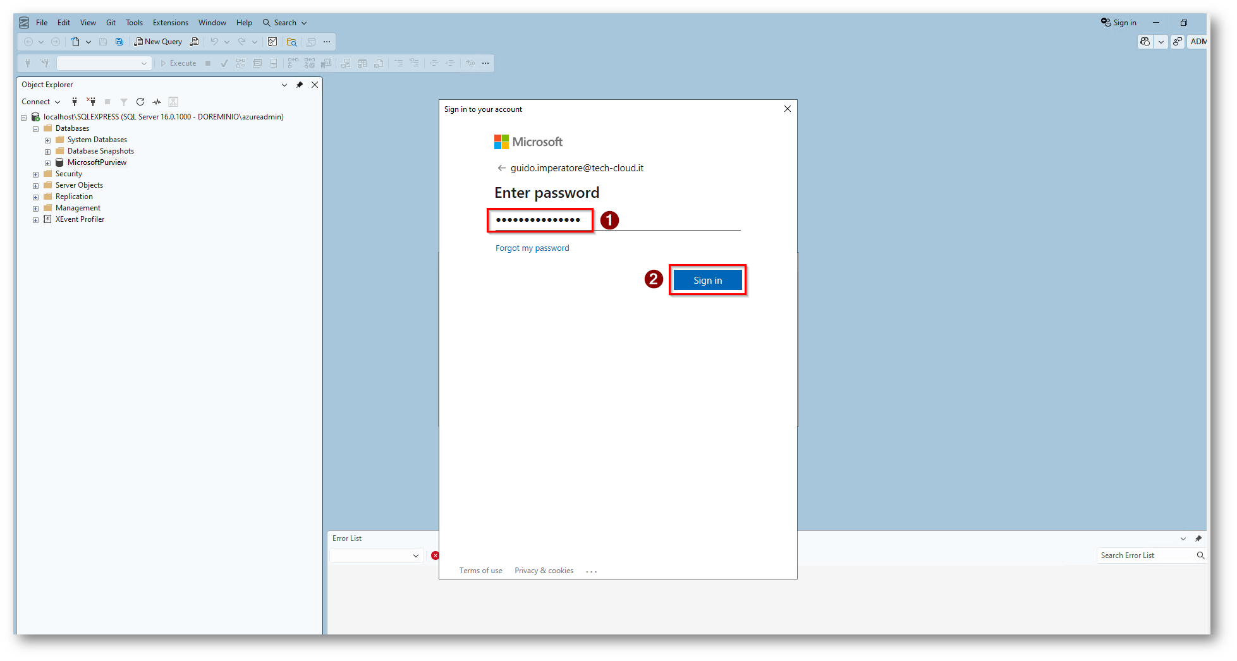Screen dimensions: 1237x661
Task: Expand the MicrosoftPurview database node
Action: [47, 163]
